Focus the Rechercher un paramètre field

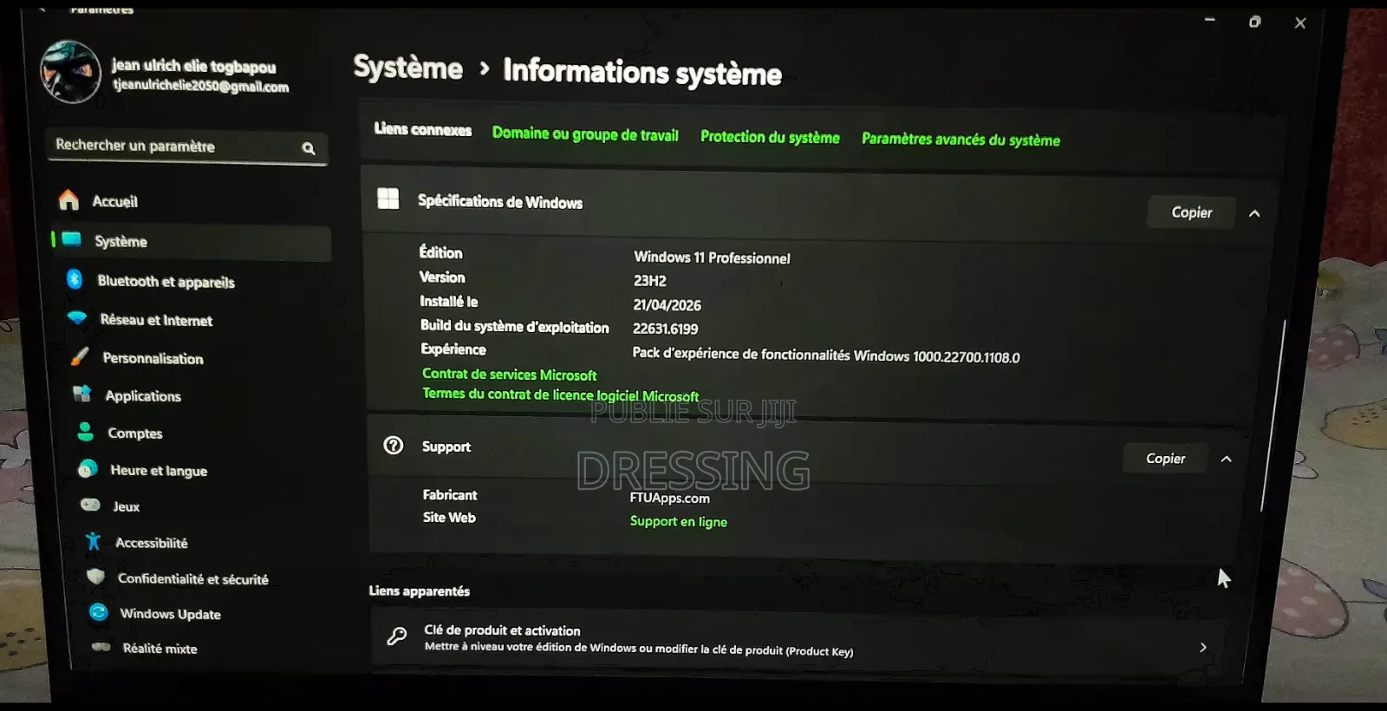(x=186, y=147)
